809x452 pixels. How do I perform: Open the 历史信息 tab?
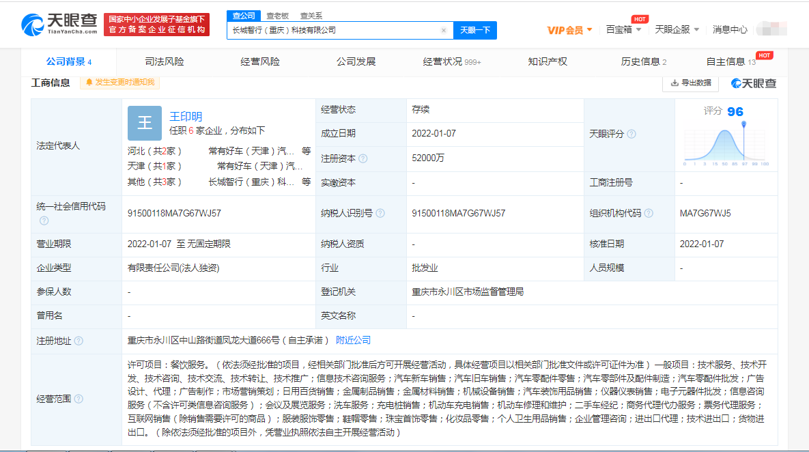643,62
